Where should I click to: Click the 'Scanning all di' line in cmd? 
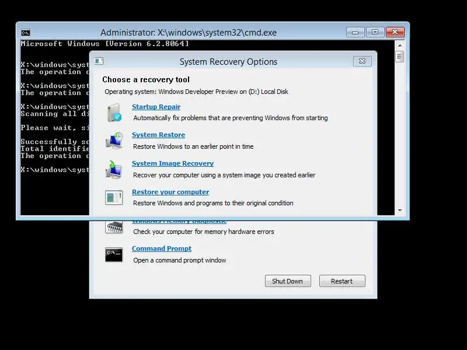pyautogui.click(x=55, y=114)
